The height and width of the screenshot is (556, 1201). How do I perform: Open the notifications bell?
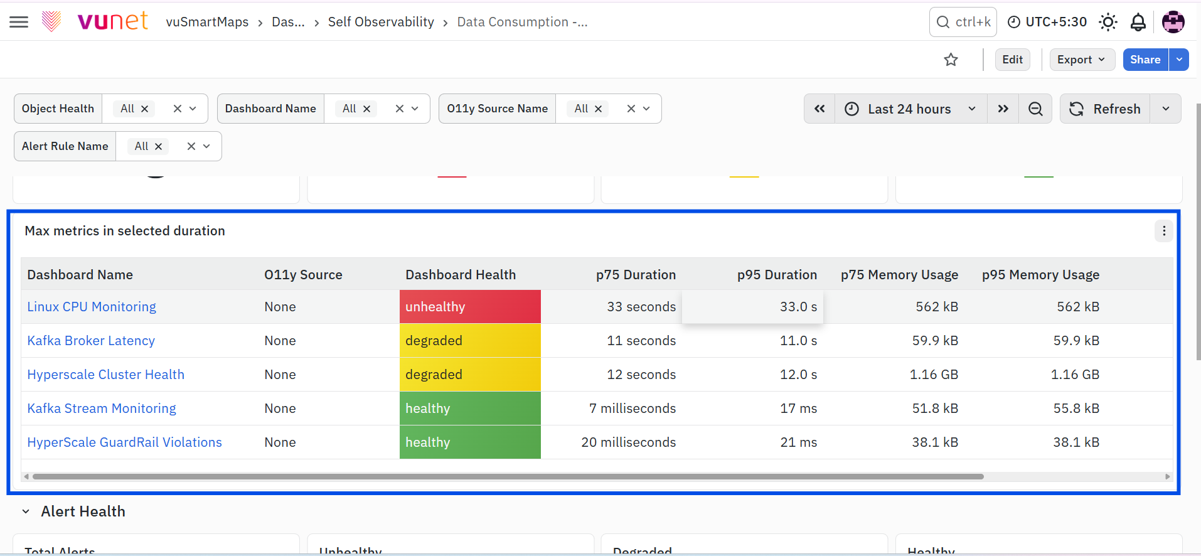(x=1138, y=22)
